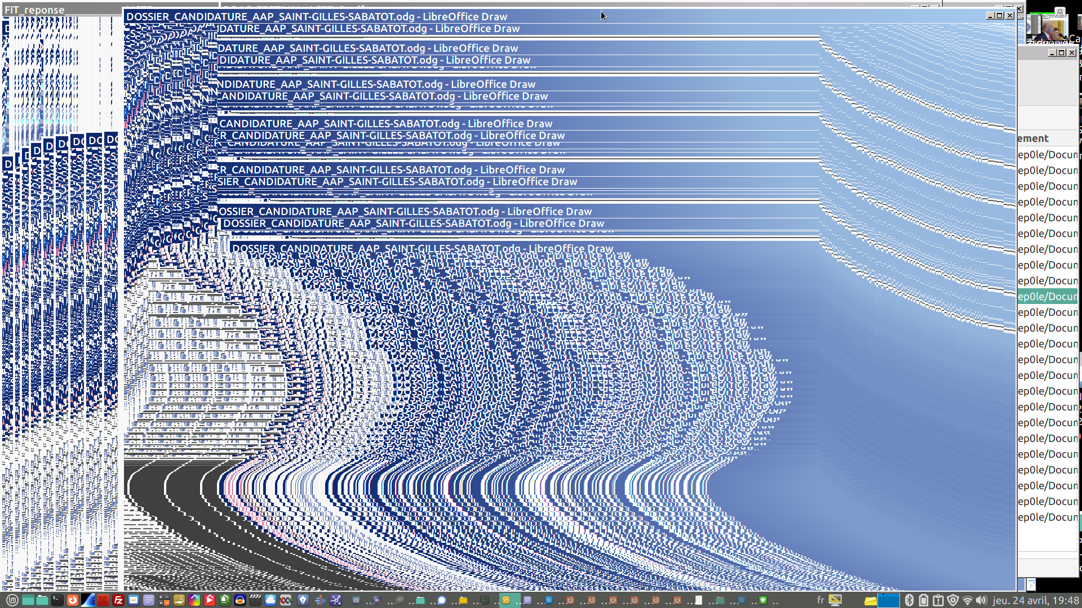Open the calculator launcher icon
The height and width of the screenshot is (608, 1082).
point(164,600)
